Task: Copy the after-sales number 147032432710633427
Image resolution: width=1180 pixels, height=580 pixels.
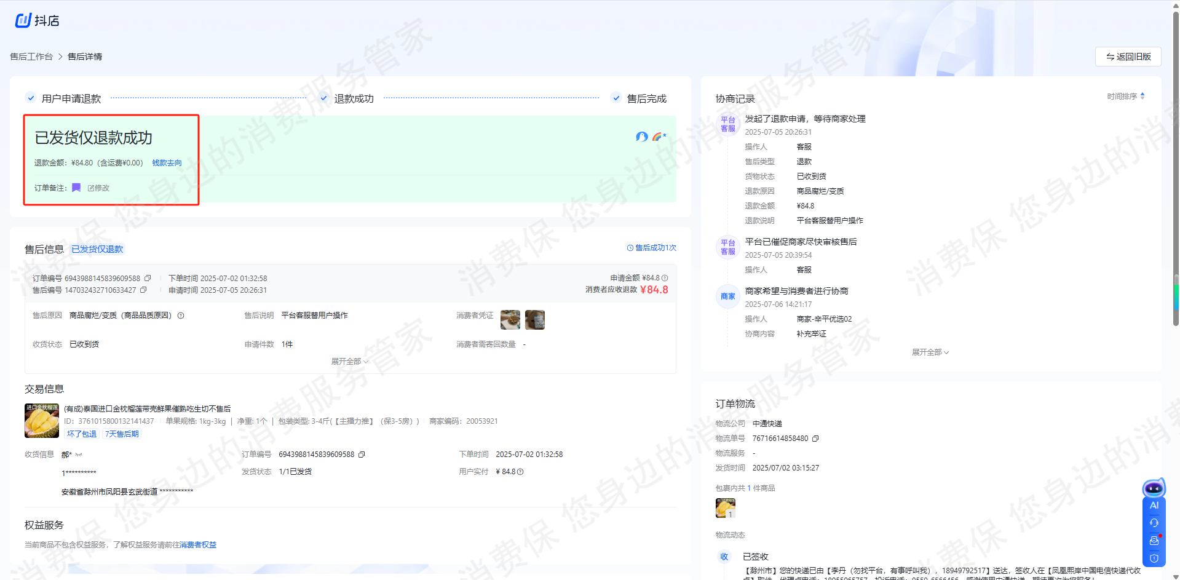Action: click(143, 290)
